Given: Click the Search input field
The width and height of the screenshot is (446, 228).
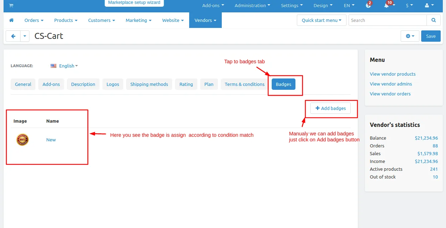Looking at the screenshot, I should [388, 21].
